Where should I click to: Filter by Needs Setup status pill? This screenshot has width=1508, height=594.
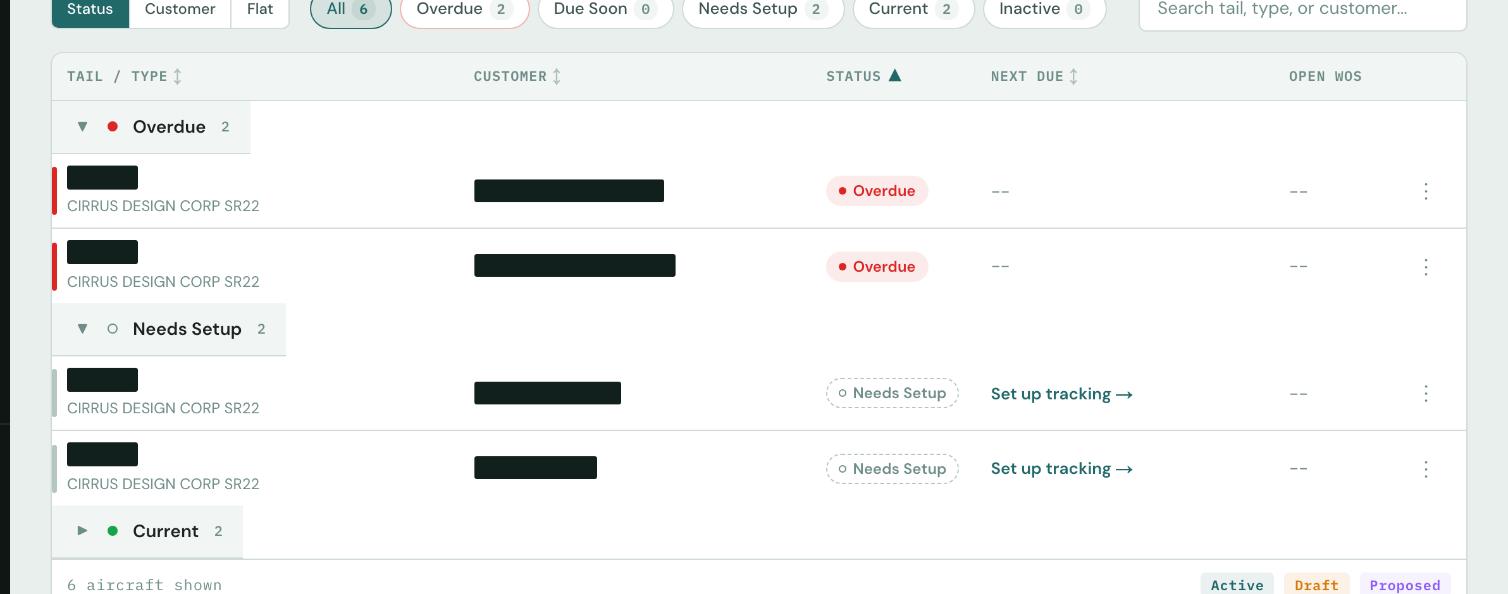coord(763,9)
